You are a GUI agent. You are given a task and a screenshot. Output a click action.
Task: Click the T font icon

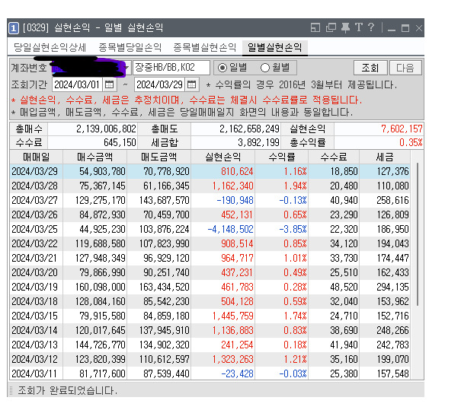click(x=359, y=27)
